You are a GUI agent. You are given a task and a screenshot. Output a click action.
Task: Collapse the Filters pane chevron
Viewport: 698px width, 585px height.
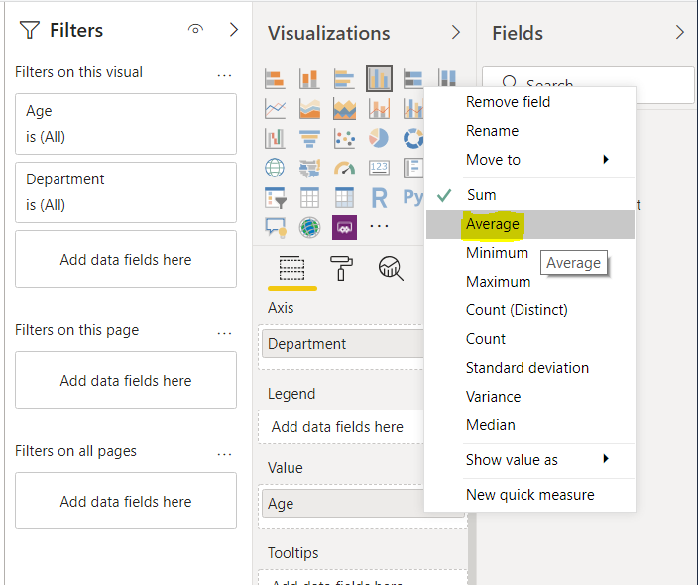point(234,30)
